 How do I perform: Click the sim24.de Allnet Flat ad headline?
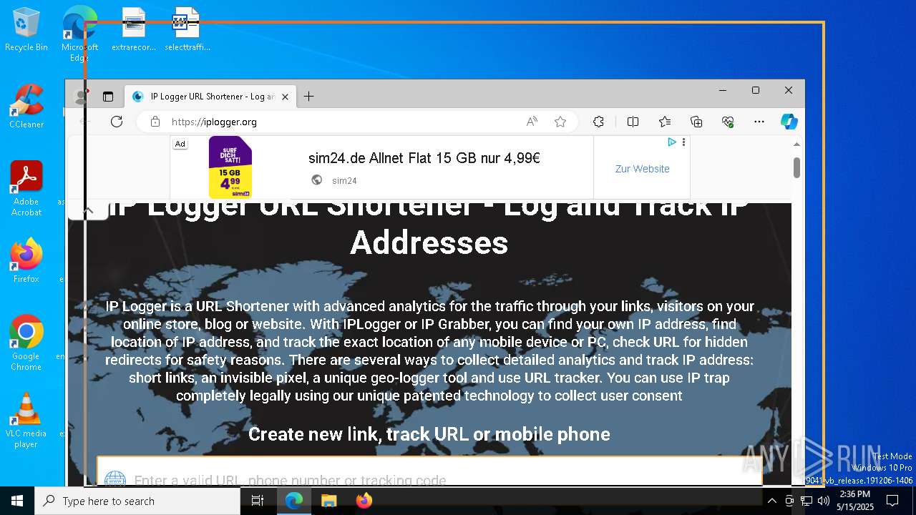(x=424, y=158)
